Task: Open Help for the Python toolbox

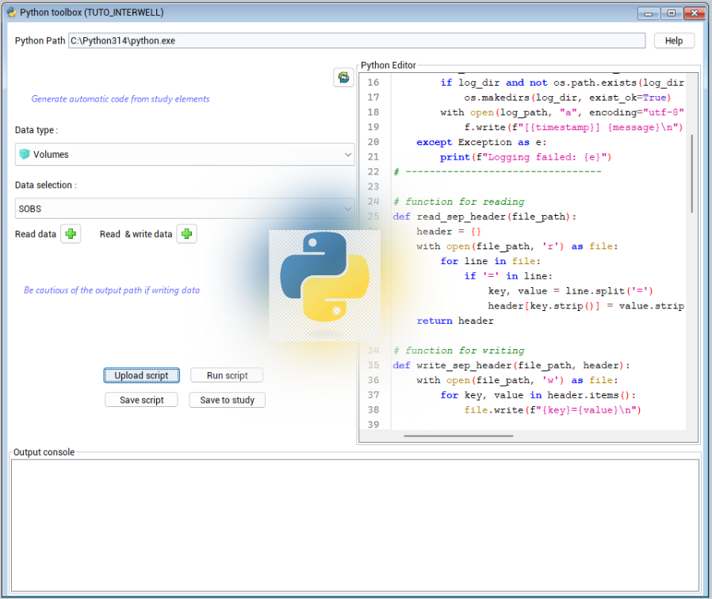Action: (x=673, y=40)
